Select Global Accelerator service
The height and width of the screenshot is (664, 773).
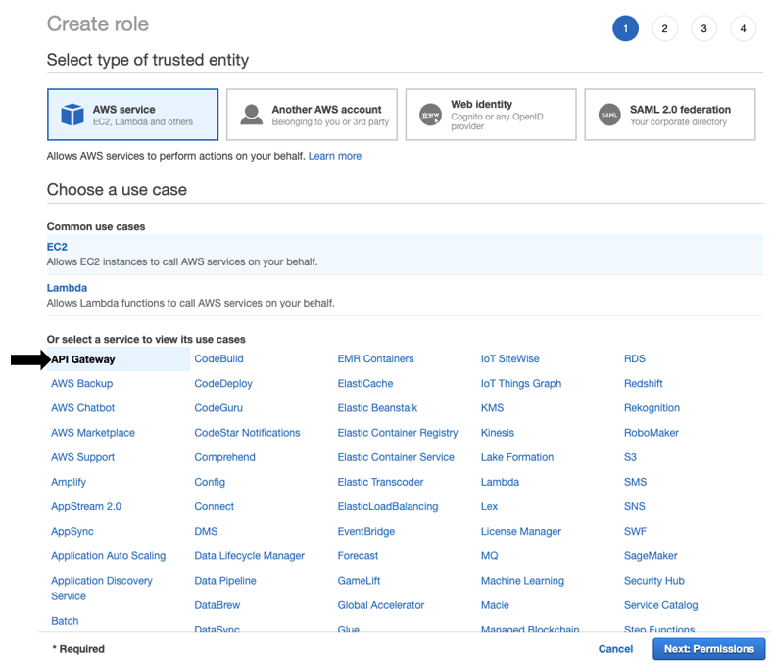381,605
